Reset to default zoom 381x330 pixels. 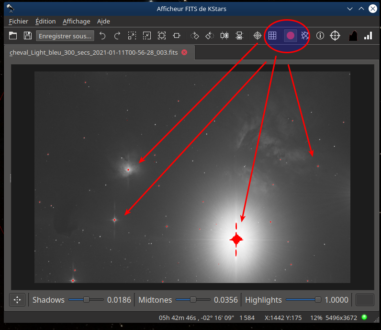[x=162, y=36]
